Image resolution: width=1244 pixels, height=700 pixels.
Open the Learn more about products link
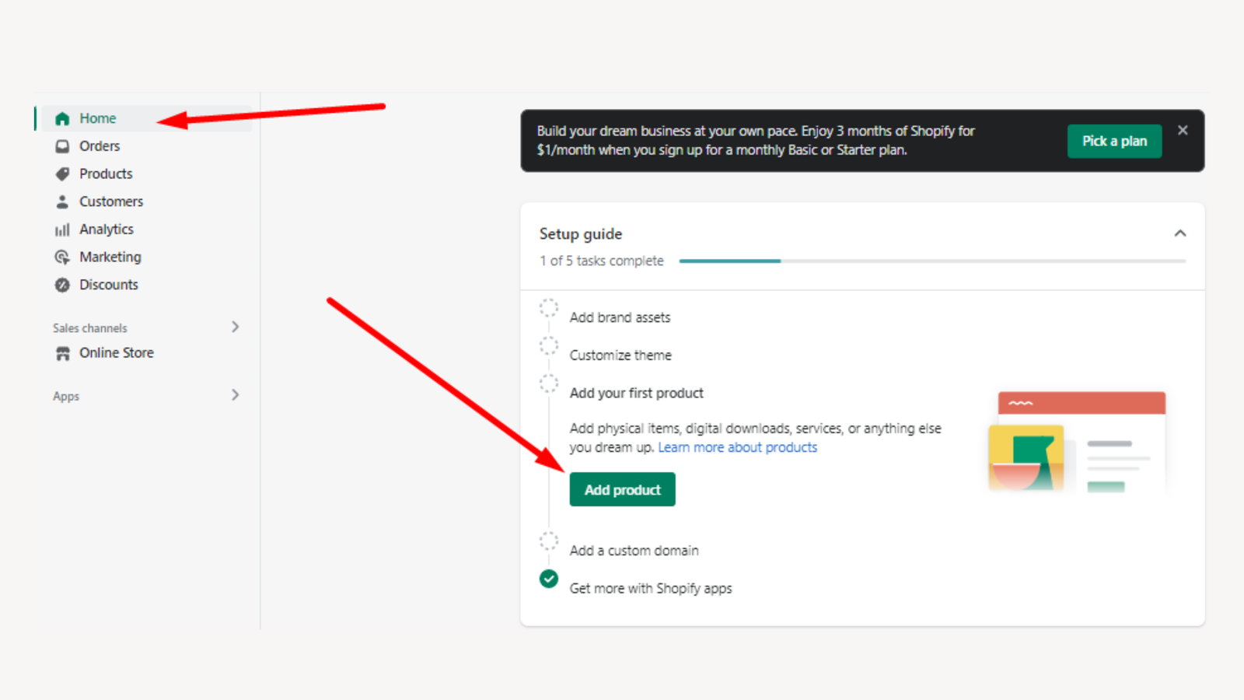click(x=737, y=447)
